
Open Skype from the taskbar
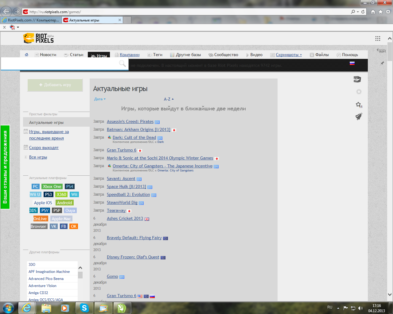point(84,308)
